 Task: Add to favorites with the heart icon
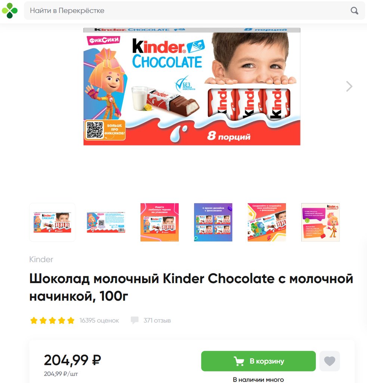[x=329, y=361]
